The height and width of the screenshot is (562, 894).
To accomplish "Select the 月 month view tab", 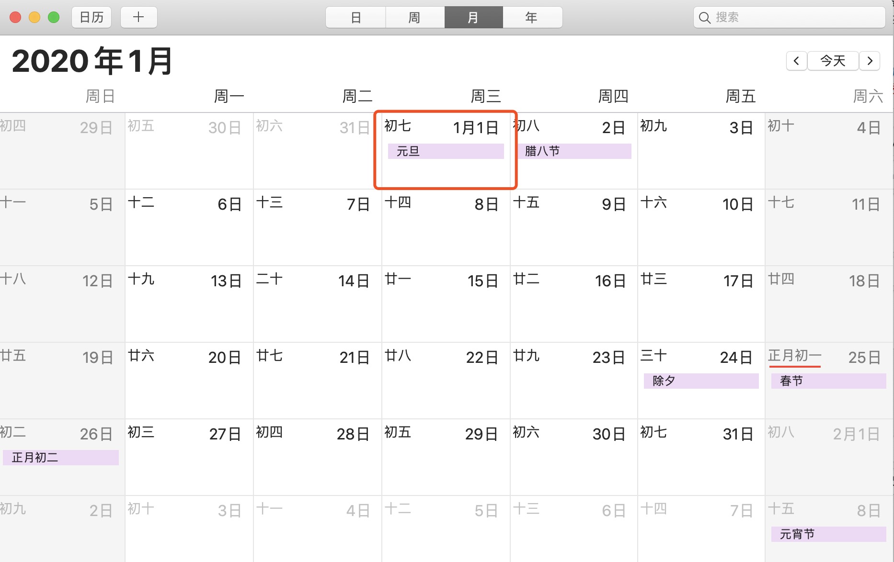I will pos(473,18).
